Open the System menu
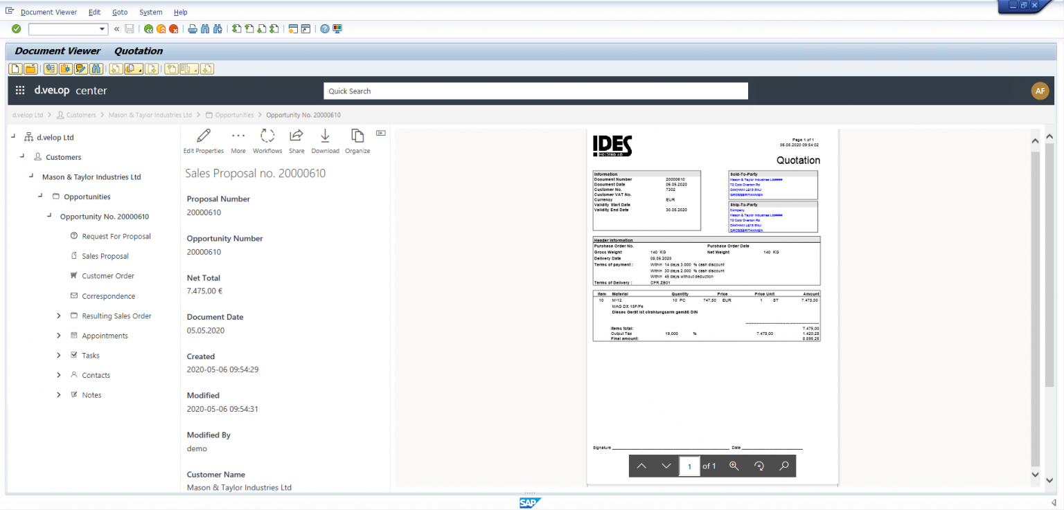This screenshot has height=510, width=1064. click(x=150, y=12)
